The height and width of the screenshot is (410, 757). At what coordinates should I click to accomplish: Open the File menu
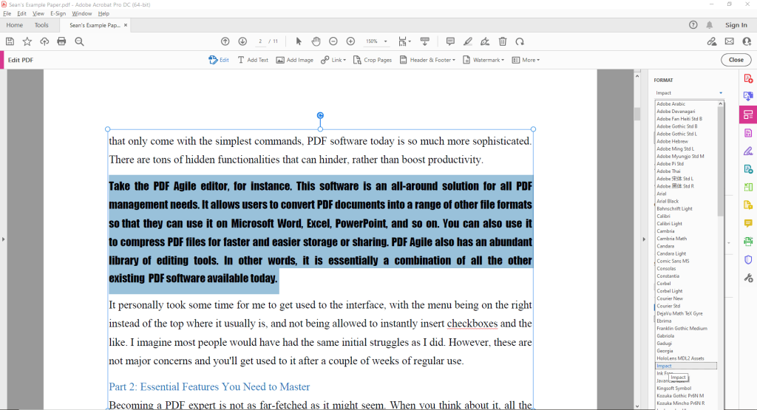7,13
